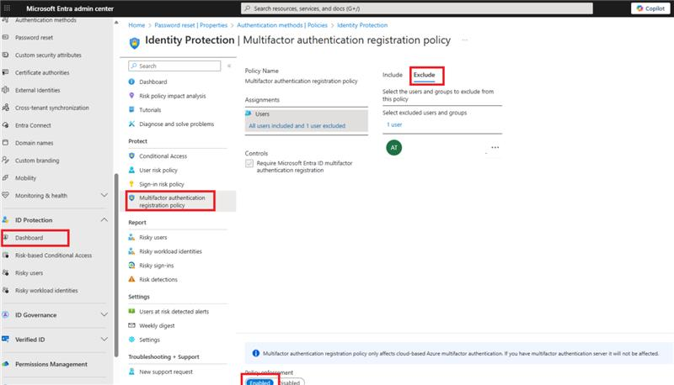
Task: Click the Custom security attributes icon
Action: [6, 55]
